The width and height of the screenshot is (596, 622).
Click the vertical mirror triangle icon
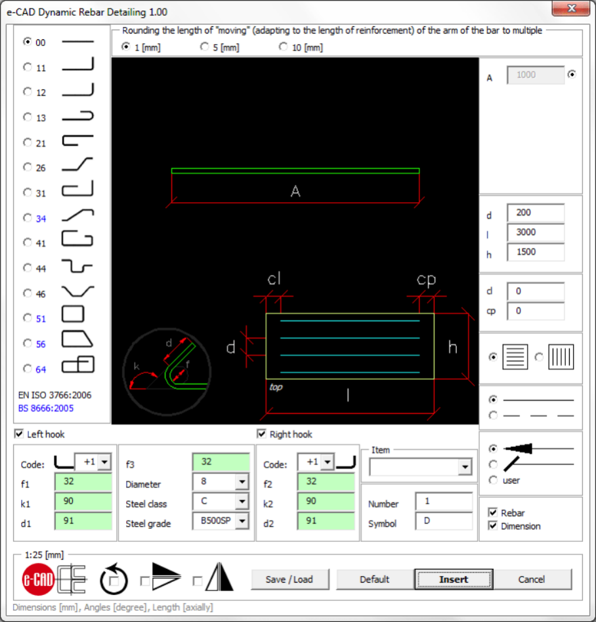[x=219, y=576]
